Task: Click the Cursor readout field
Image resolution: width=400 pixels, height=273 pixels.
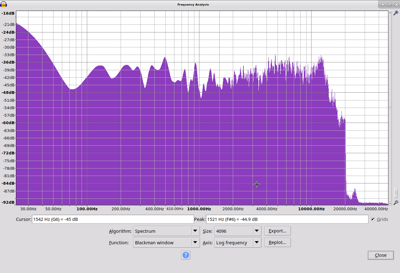Action: [x=113, y=219]
